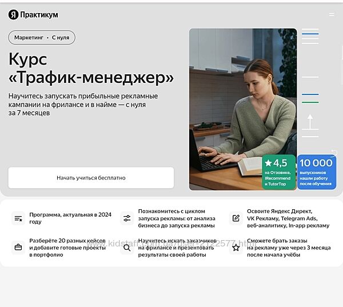The width and height of the screenshot is (343, 307).
Task: Click the edit pencil icon beside 'Освоите Яндекс Директ'
Action: click(x=236, y=218)
